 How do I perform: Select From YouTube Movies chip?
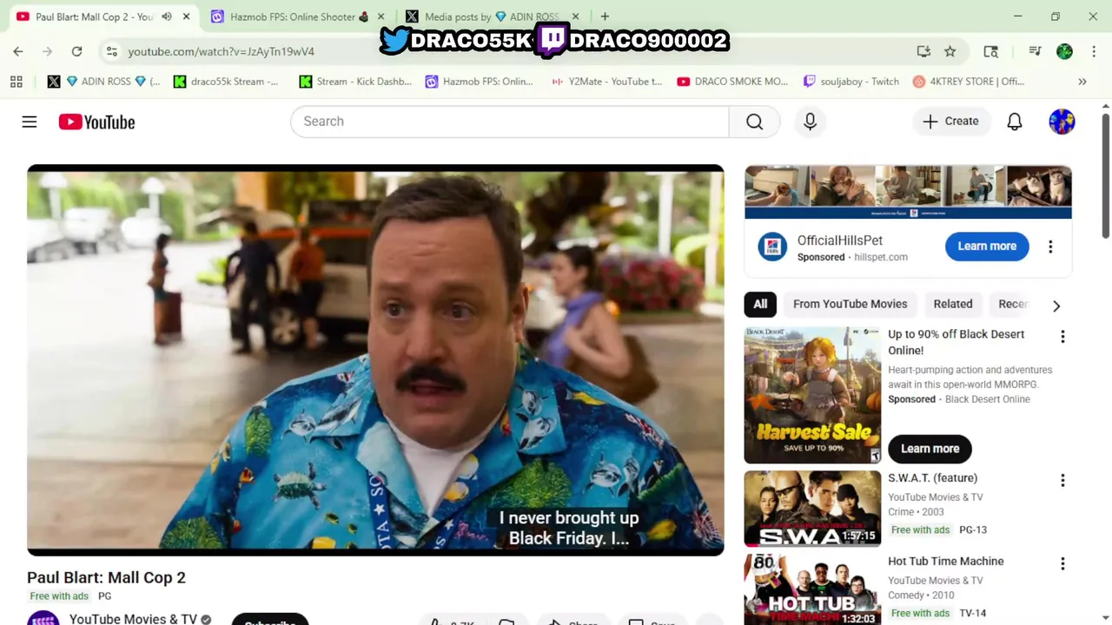click(x=850, y=304)
